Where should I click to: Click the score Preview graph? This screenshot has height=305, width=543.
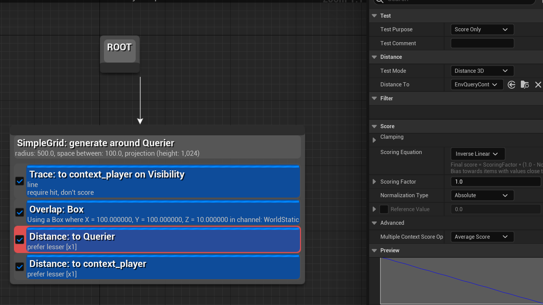point(462,281)
